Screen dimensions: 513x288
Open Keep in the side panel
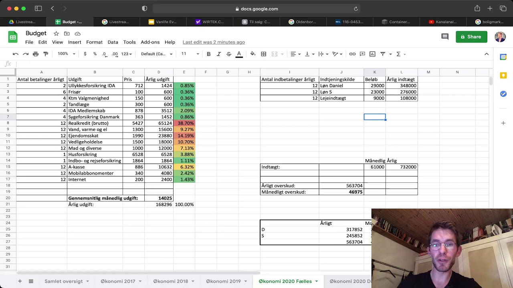(x=503, y=76)
